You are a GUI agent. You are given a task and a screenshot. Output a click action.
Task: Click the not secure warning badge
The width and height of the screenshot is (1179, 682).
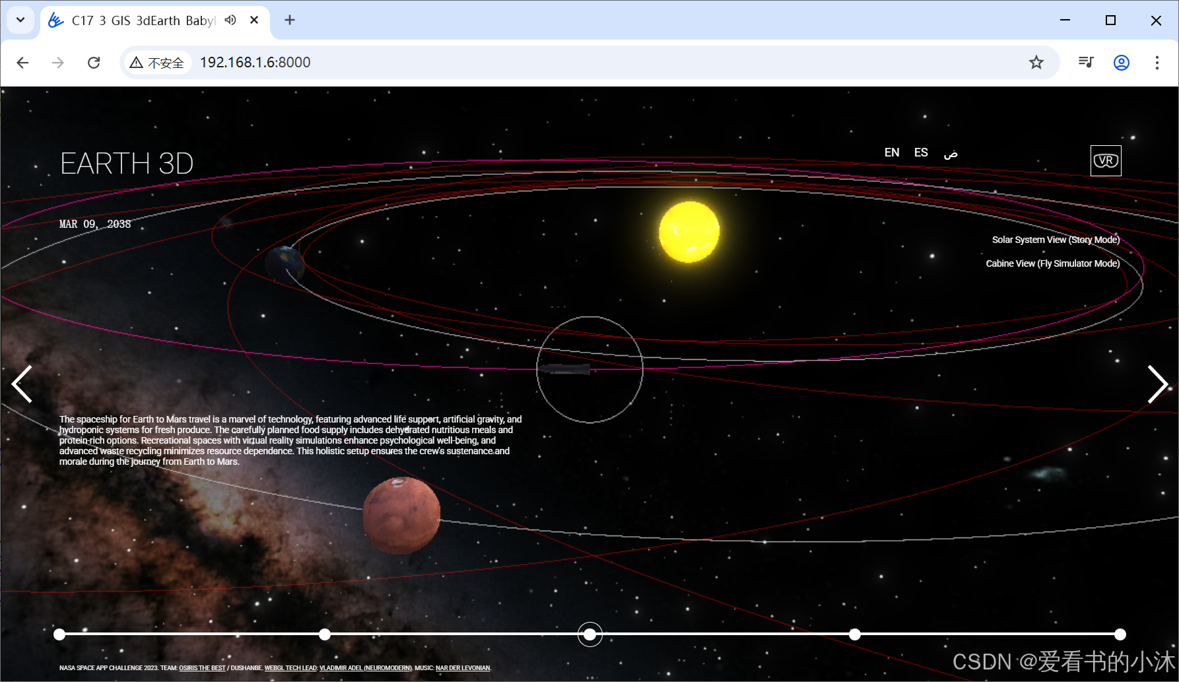pyautogui.click(x=157, y=63)
